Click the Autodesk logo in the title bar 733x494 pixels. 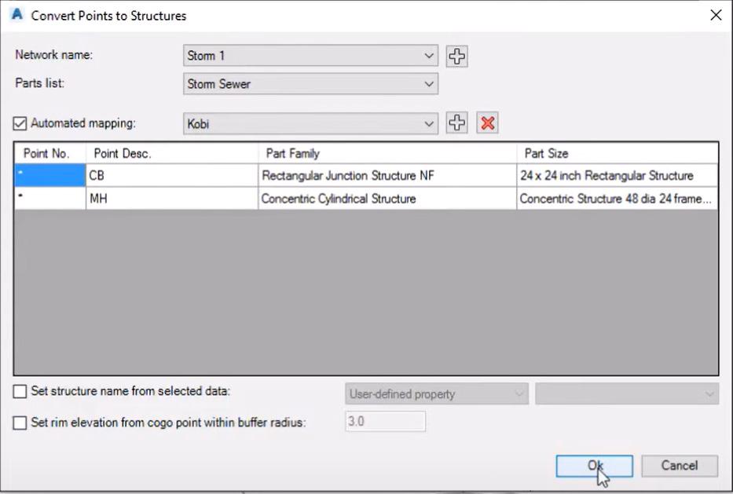coord(17,15)
